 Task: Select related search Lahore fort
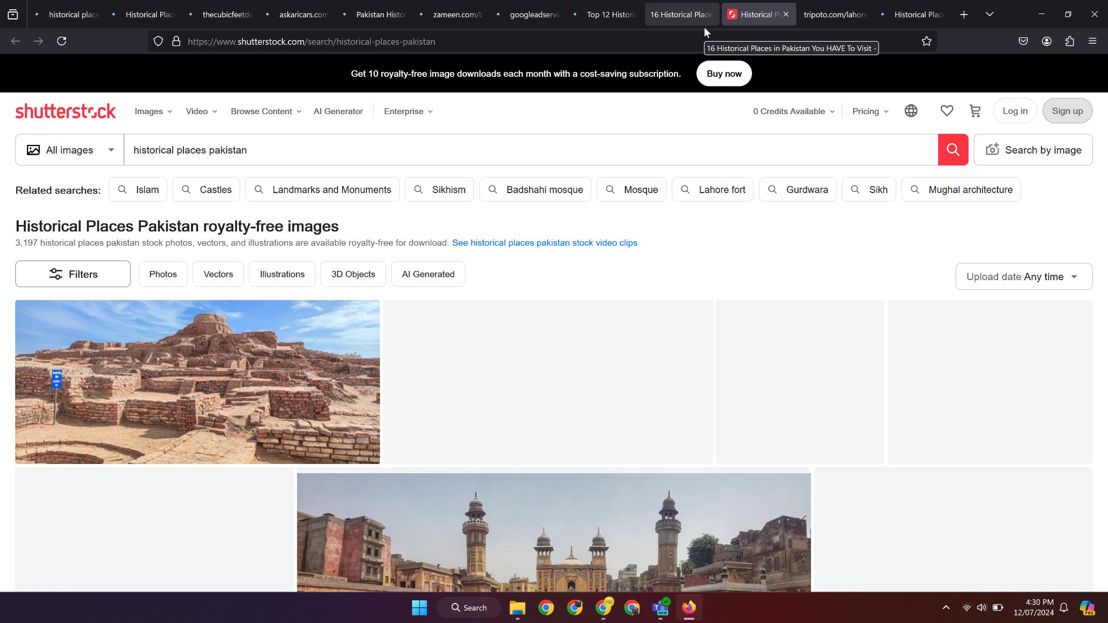tap(713, 190)
